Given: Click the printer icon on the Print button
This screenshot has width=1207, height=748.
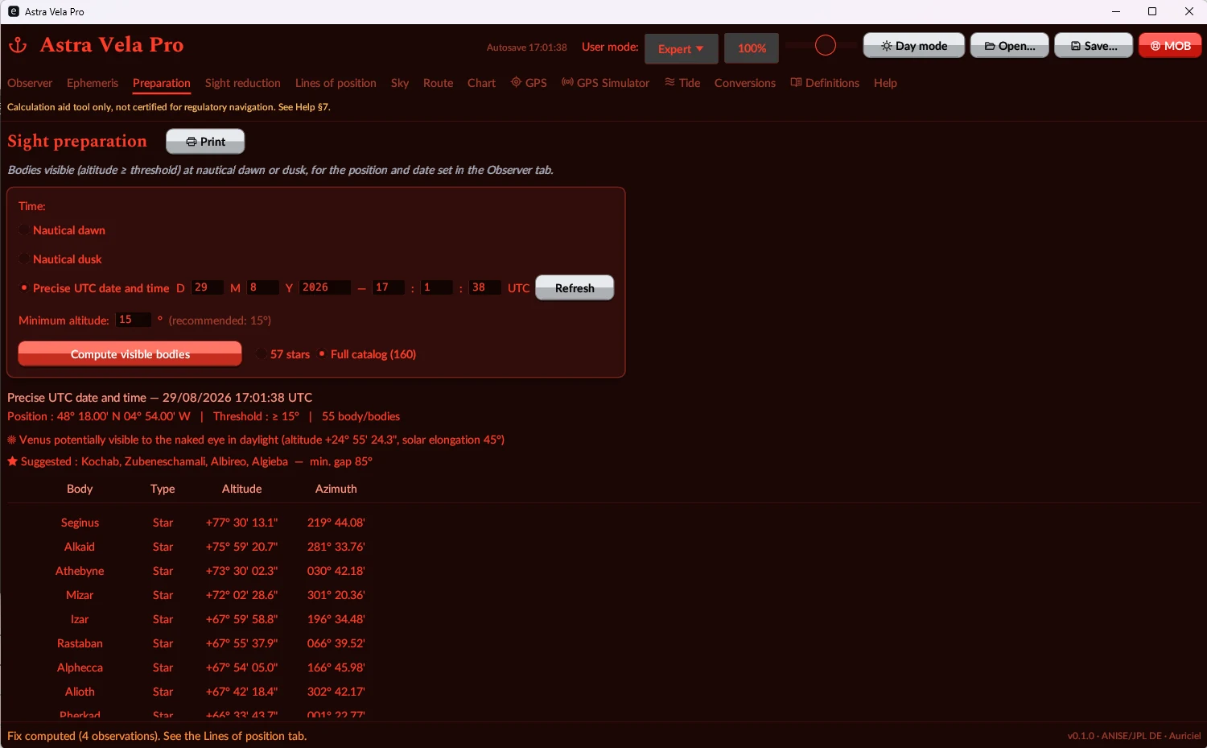Looking at the screenshot, I should tap(192, 142).
